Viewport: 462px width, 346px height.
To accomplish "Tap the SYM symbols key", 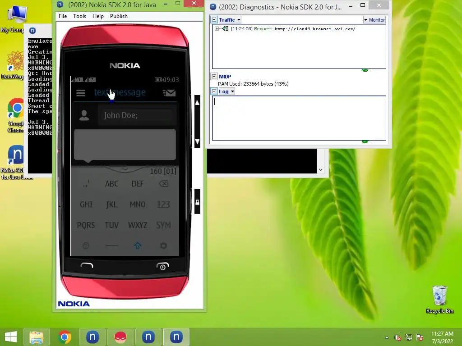I will pyautogui.click(x=163, y=225).
